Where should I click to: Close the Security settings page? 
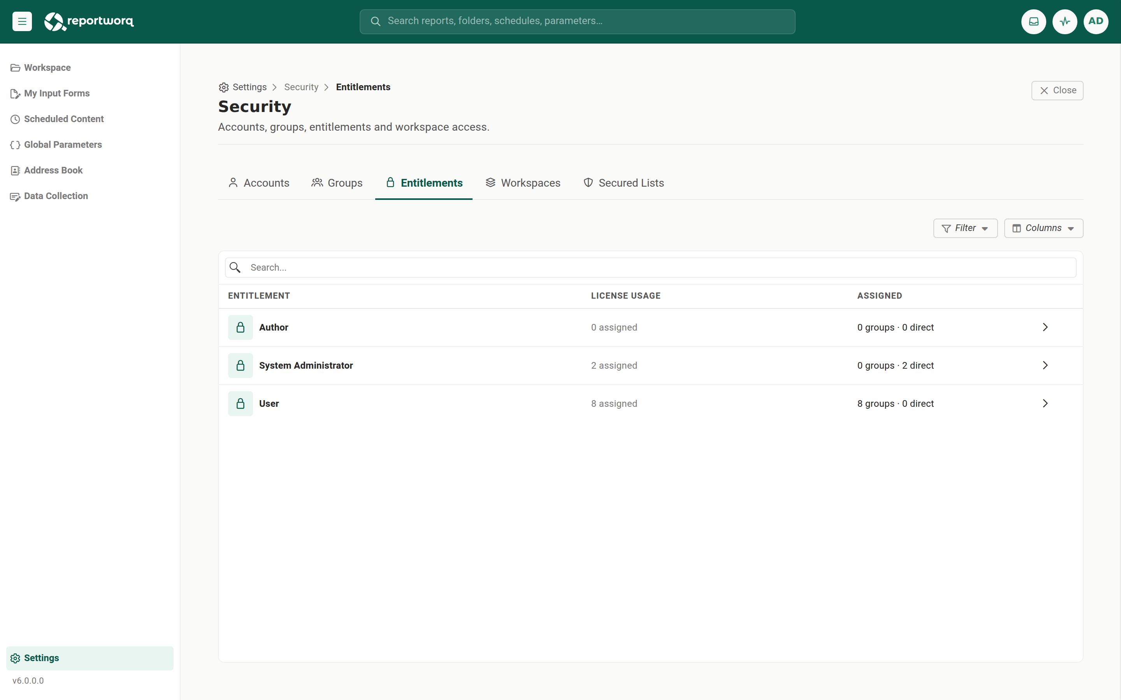click(1057, 91)
